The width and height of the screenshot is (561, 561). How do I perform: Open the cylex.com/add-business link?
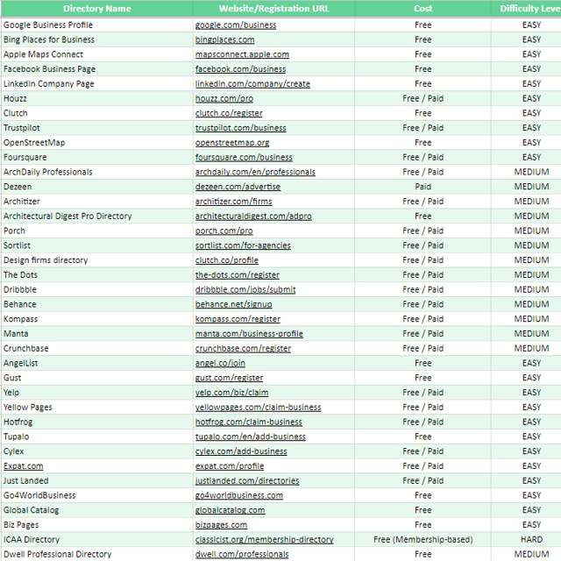(x=241, y=451)
